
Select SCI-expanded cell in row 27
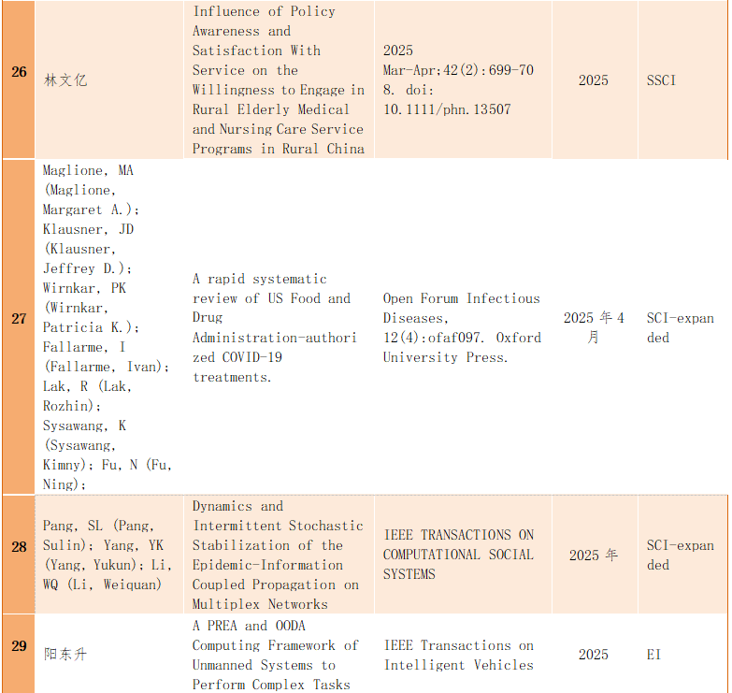(680, 327)
